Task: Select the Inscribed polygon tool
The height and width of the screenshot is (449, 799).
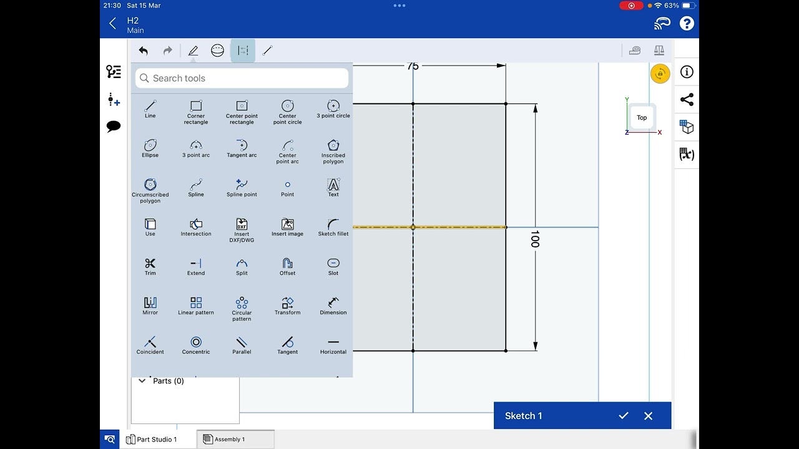Action: point(333,152)
